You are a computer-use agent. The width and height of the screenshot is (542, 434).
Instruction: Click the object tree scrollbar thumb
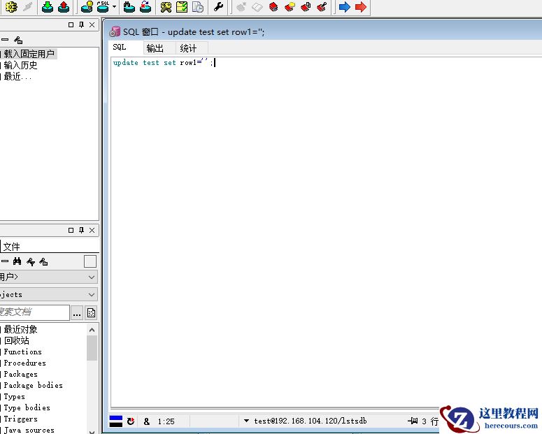click(x=92, y=348)
